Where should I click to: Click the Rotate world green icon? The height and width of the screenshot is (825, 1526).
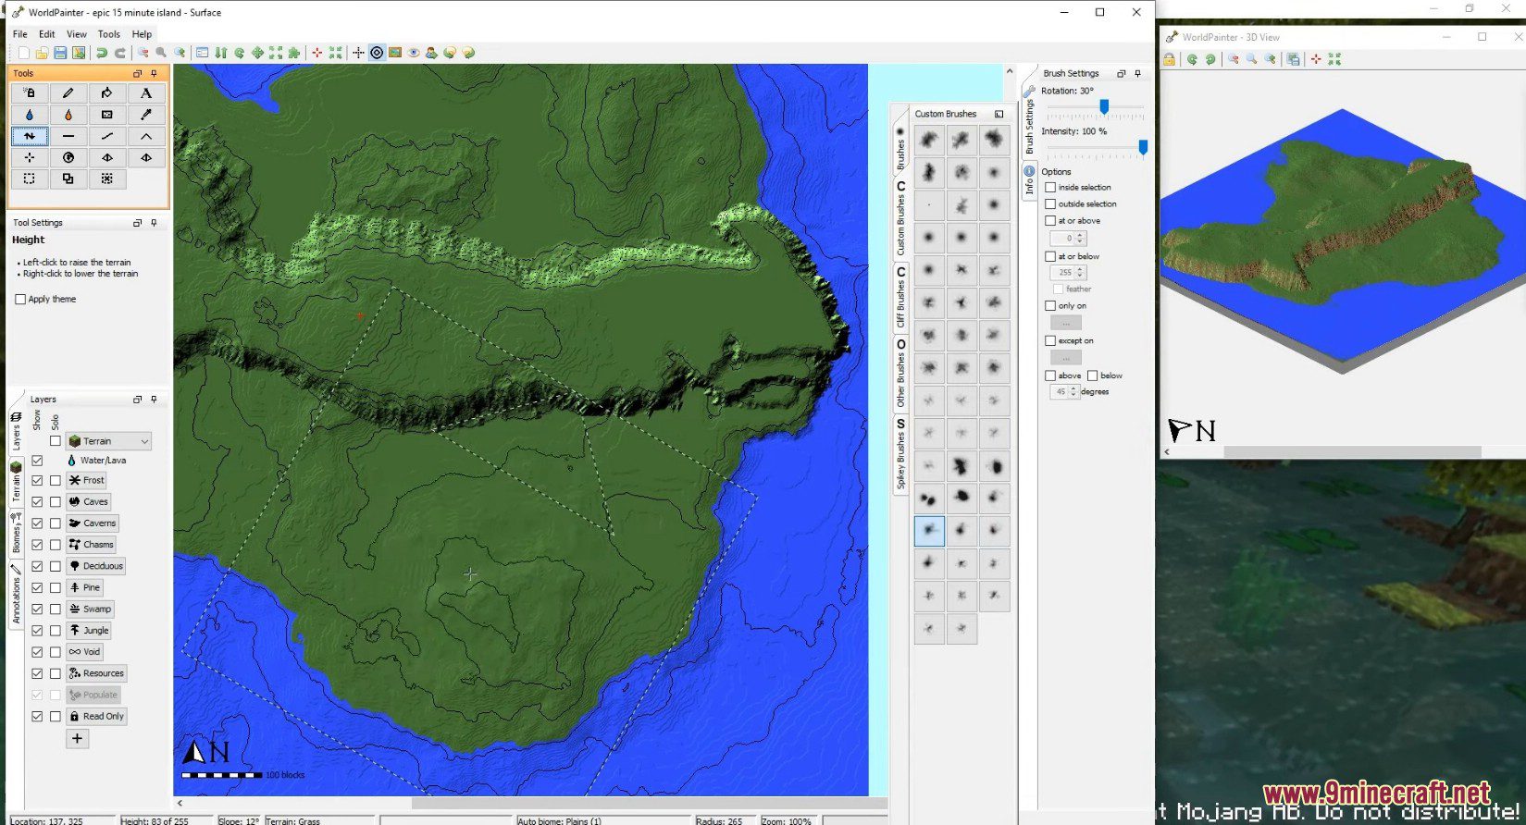[x=240, y=53]
